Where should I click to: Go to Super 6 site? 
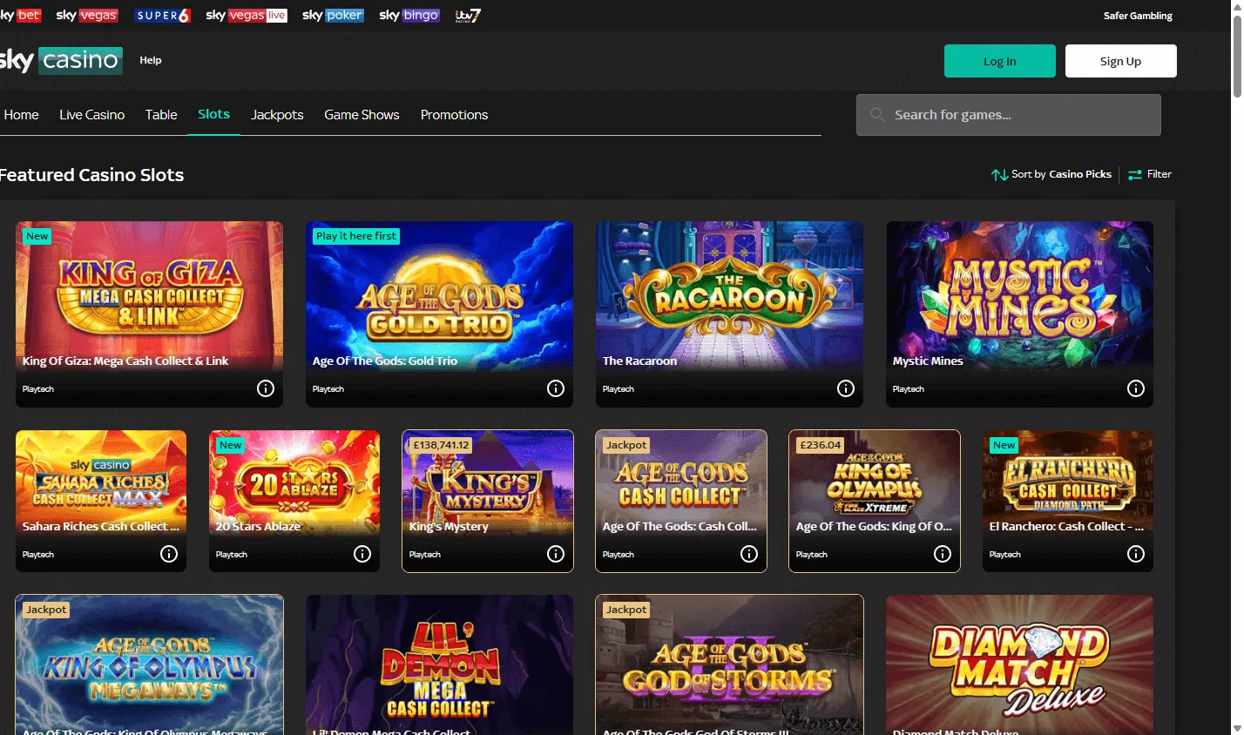point(163,16)
